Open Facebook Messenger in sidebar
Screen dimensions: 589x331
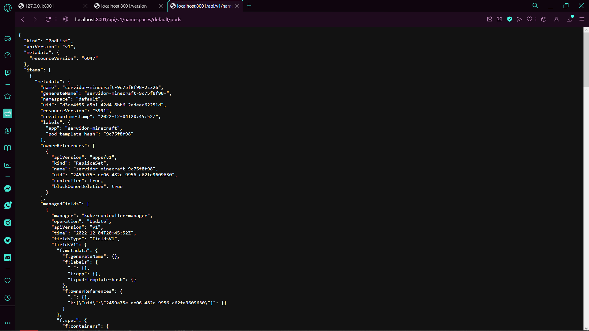coord(8,188)
